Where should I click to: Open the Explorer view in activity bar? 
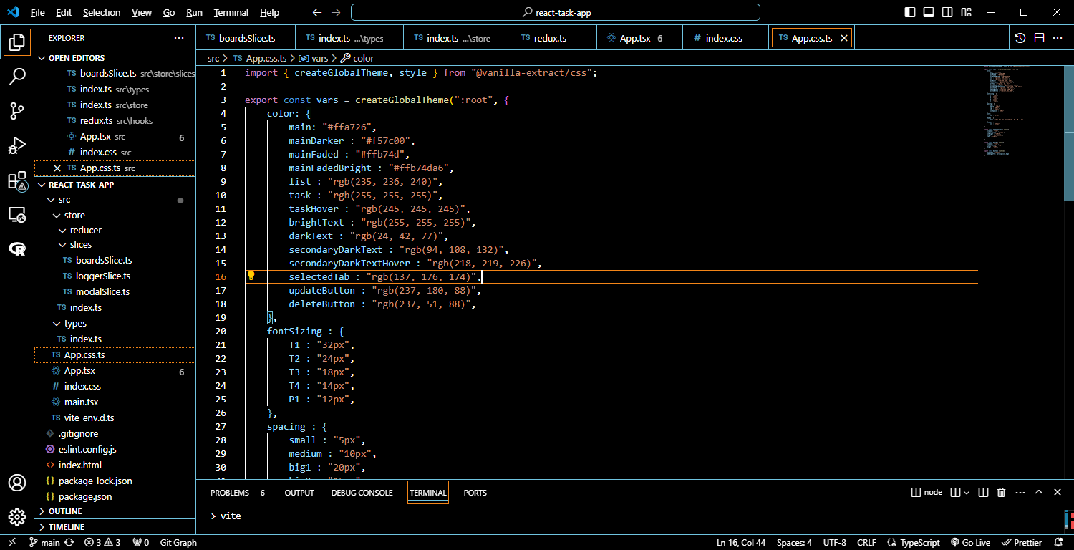coord(17,42)
